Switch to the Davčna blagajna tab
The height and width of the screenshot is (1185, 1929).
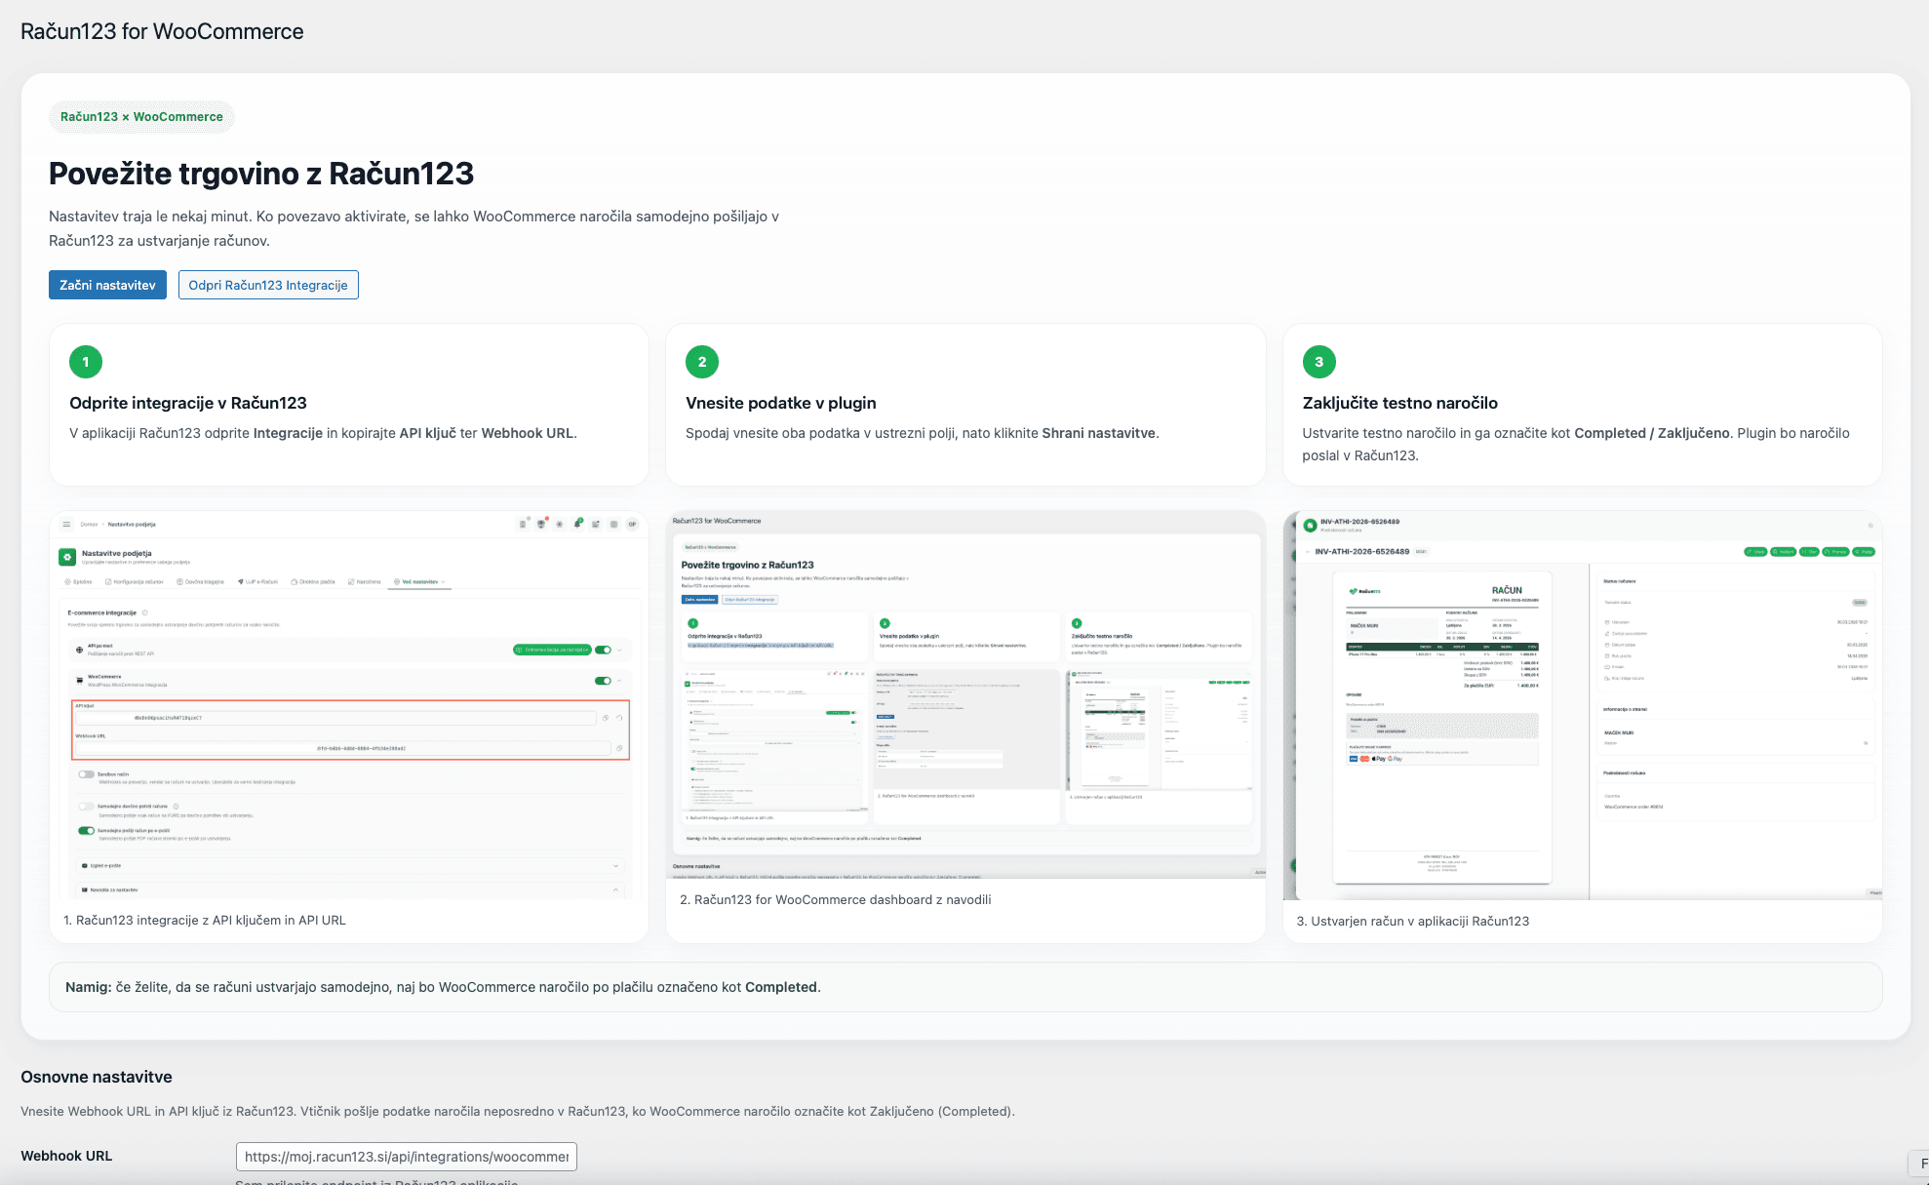coord(201,582)
